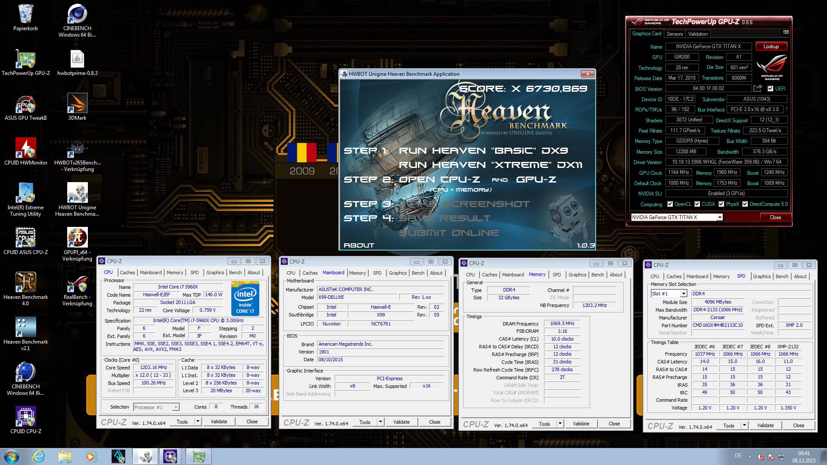Open the Windows Start menu orb
The image size is (827, 465).
pyautogui.click(x=11, y=456)
